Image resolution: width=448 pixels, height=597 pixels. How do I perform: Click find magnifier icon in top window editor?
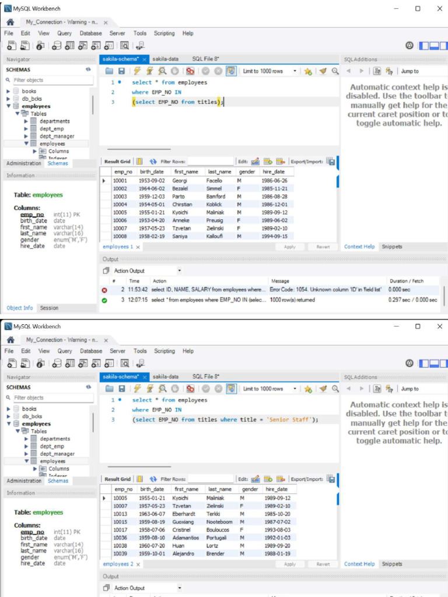coord(335,71)
